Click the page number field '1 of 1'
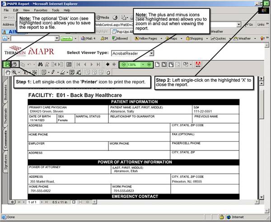 coord(32,202)
